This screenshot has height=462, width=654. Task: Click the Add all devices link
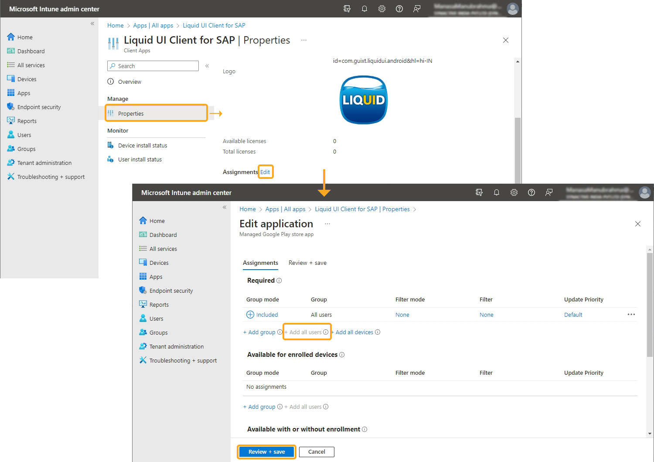pos(354,332)
